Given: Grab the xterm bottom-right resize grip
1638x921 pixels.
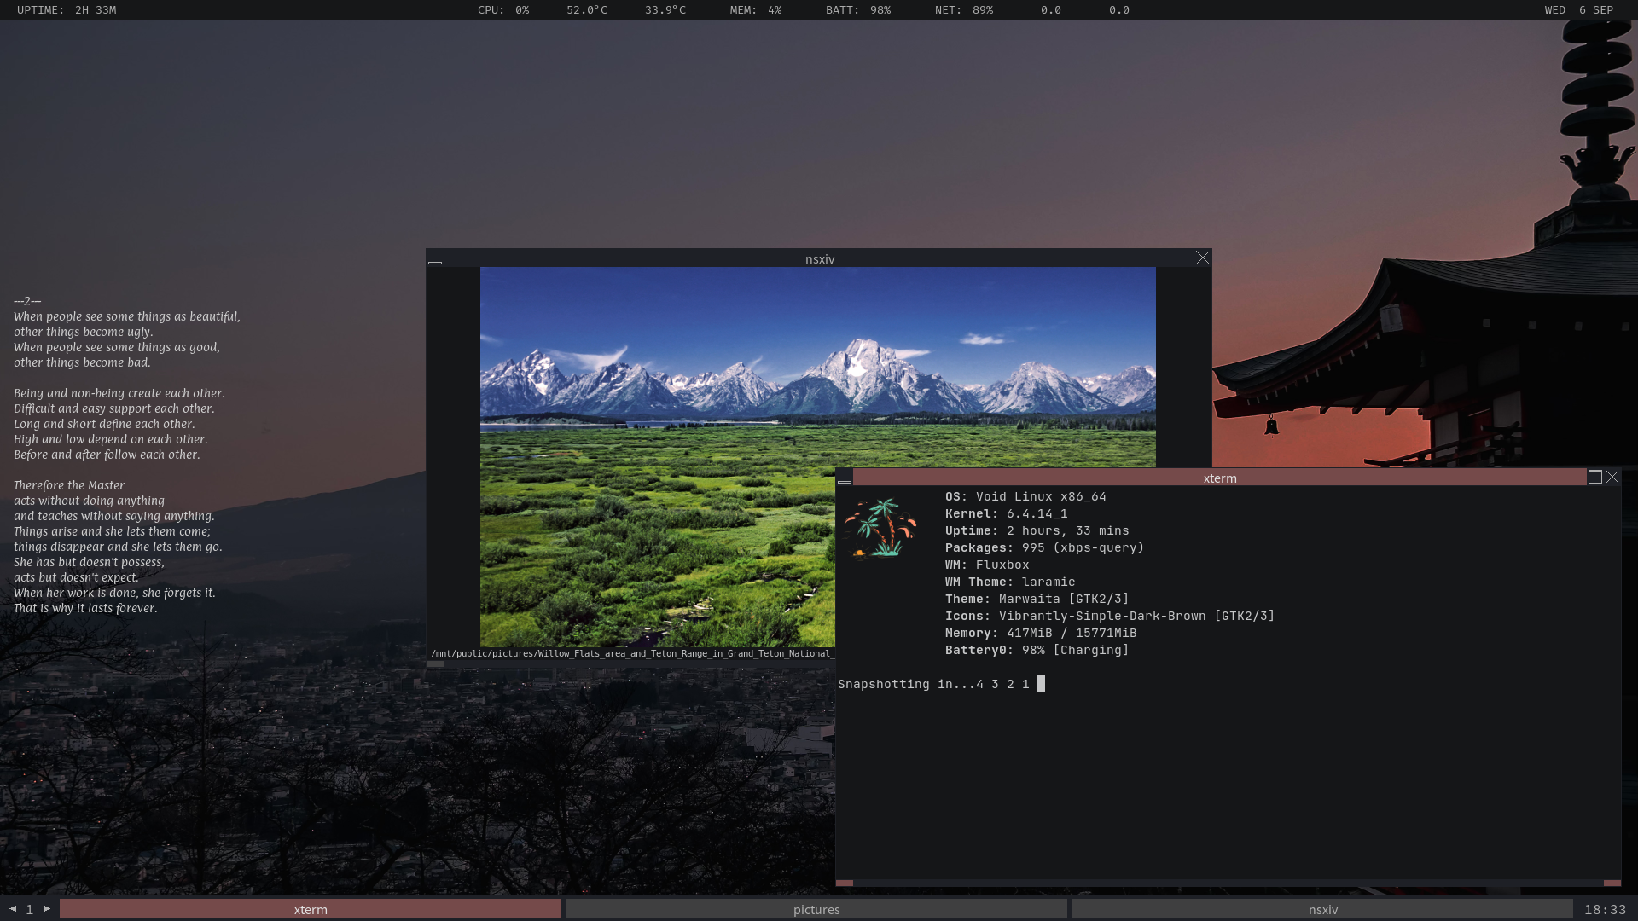Looking at the screenshot, I should click(1612, 883).
